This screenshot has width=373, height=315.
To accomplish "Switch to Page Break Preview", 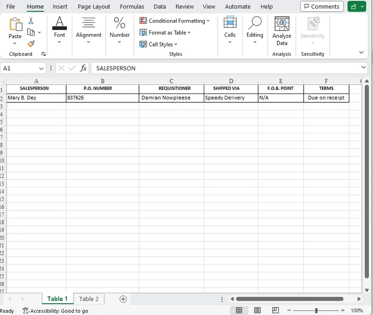I will tap(276, 310).
